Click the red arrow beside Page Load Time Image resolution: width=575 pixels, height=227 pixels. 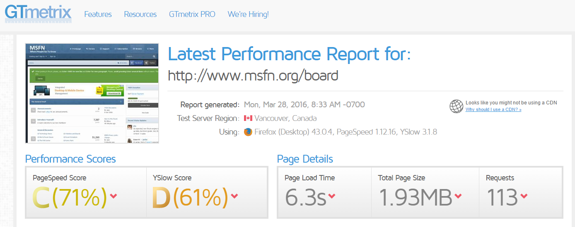tap(332, 196)
